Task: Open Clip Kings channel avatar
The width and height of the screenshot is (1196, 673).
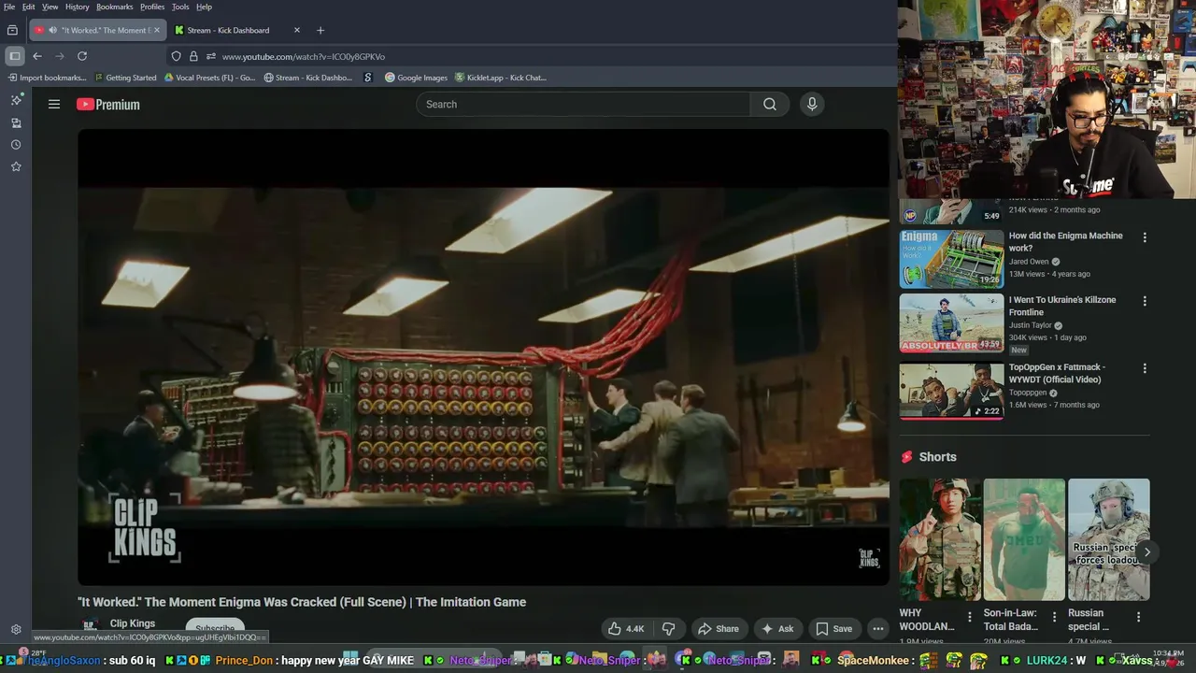Action: tap(90, 627)
